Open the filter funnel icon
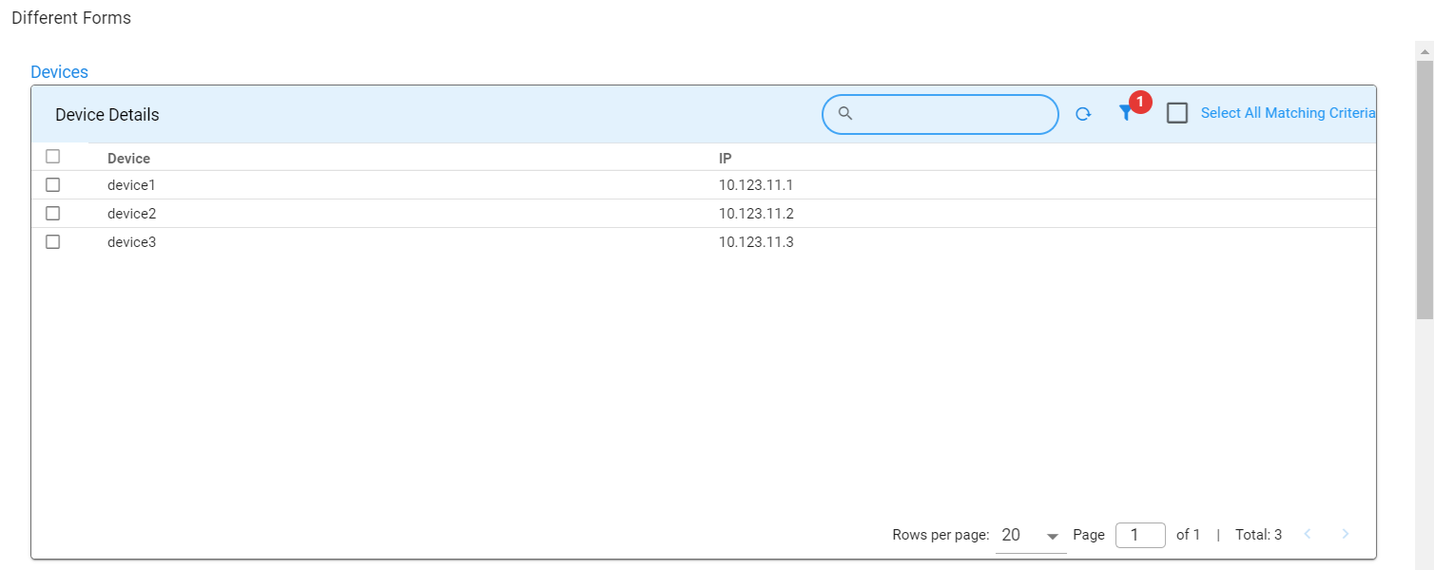 [x=1125, y=114]
